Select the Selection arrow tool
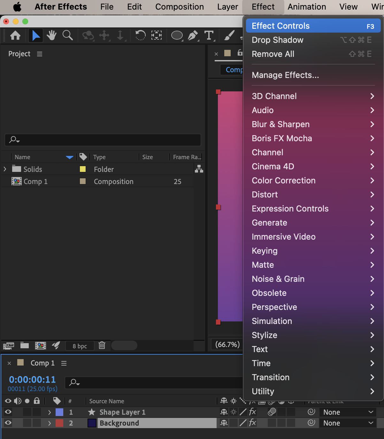Image resolution: width=384 pixels, height=439 pixels. pos(36,35)
